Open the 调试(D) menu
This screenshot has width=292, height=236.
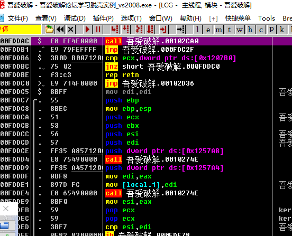75,18
